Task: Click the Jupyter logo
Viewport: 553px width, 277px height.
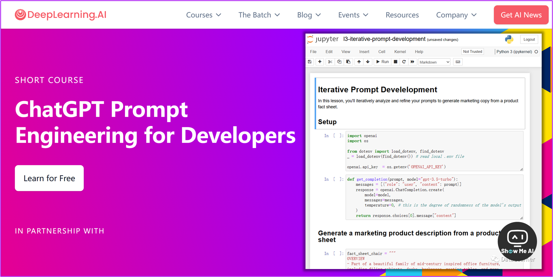Action: point(322,39)
